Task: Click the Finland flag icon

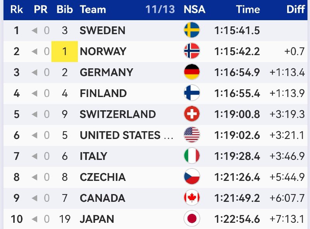Action: (x=192, y=93)
